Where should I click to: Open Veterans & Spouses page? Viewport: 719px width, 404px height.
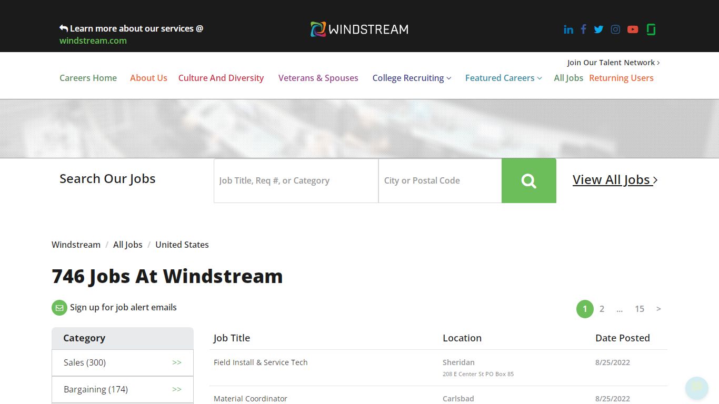[x=318, y=78]
